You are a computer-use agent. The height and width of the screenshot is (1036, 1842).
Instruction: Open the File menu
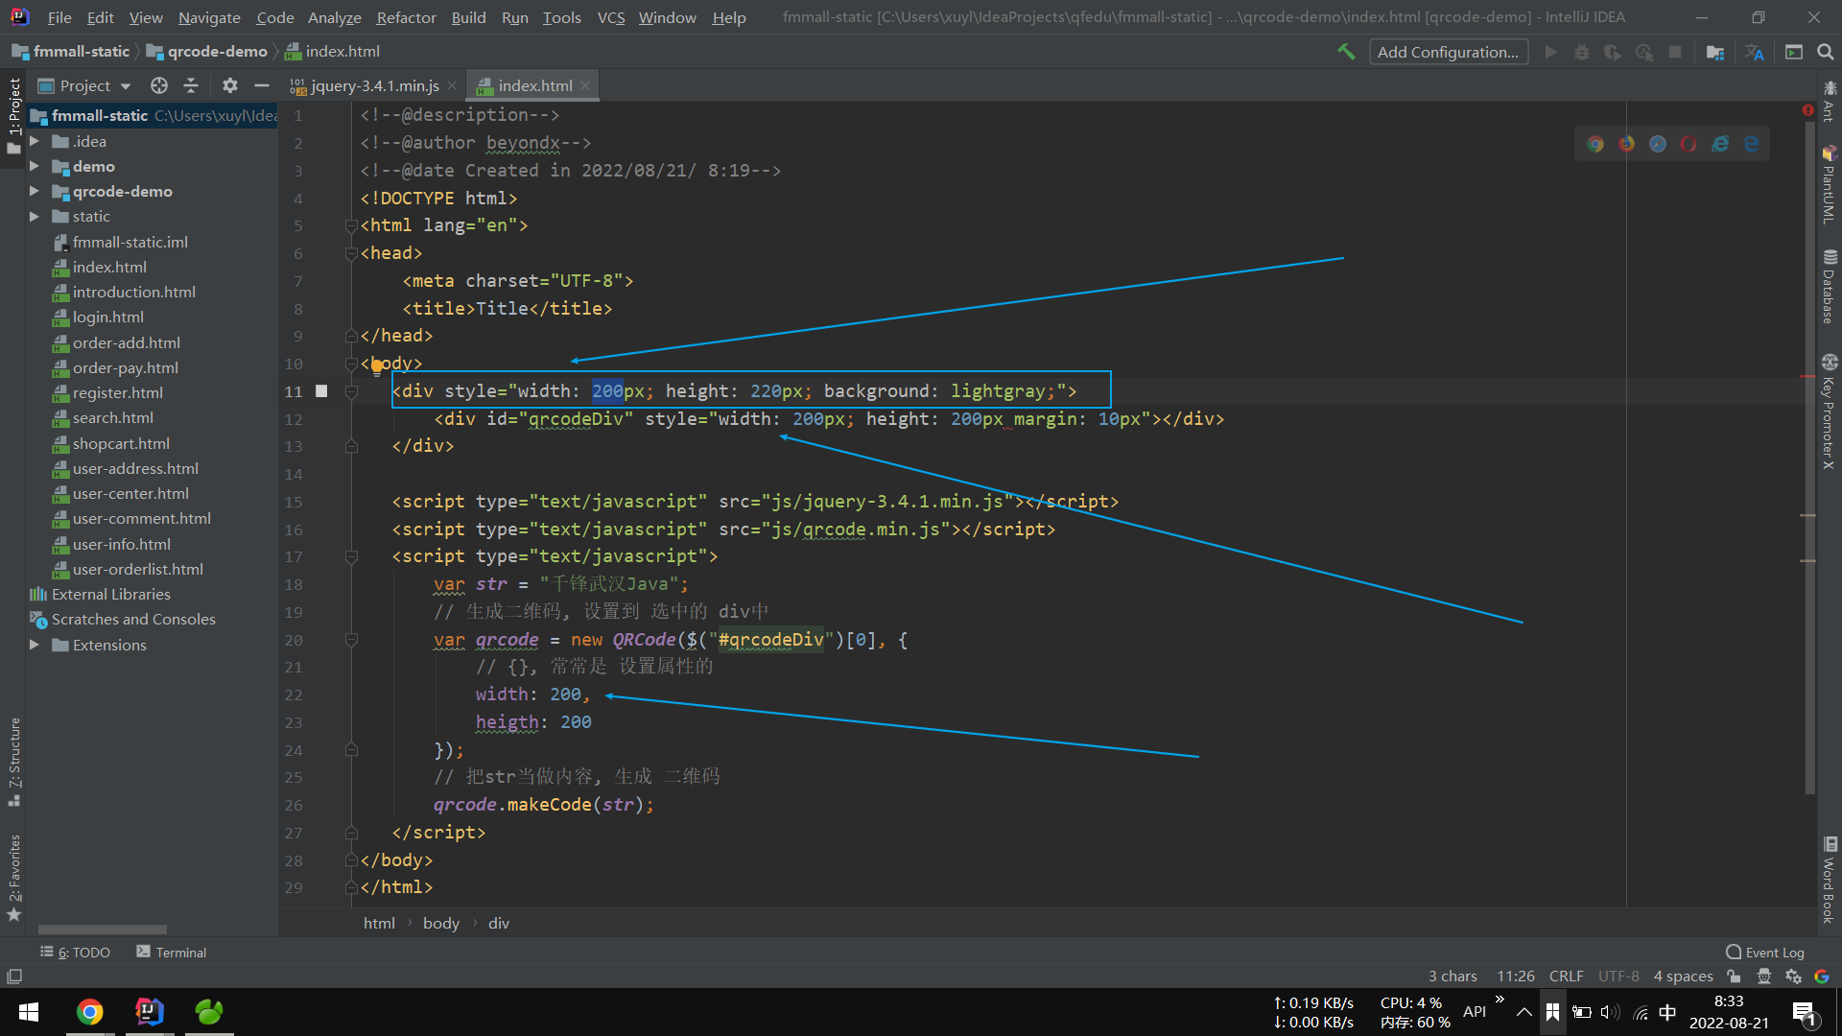tap(59, 17)
